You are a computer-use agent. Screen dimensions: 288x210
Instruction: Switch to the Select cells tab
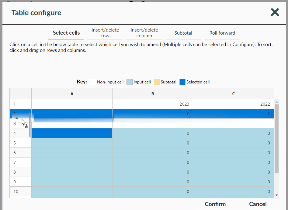(x=66, y=33)
